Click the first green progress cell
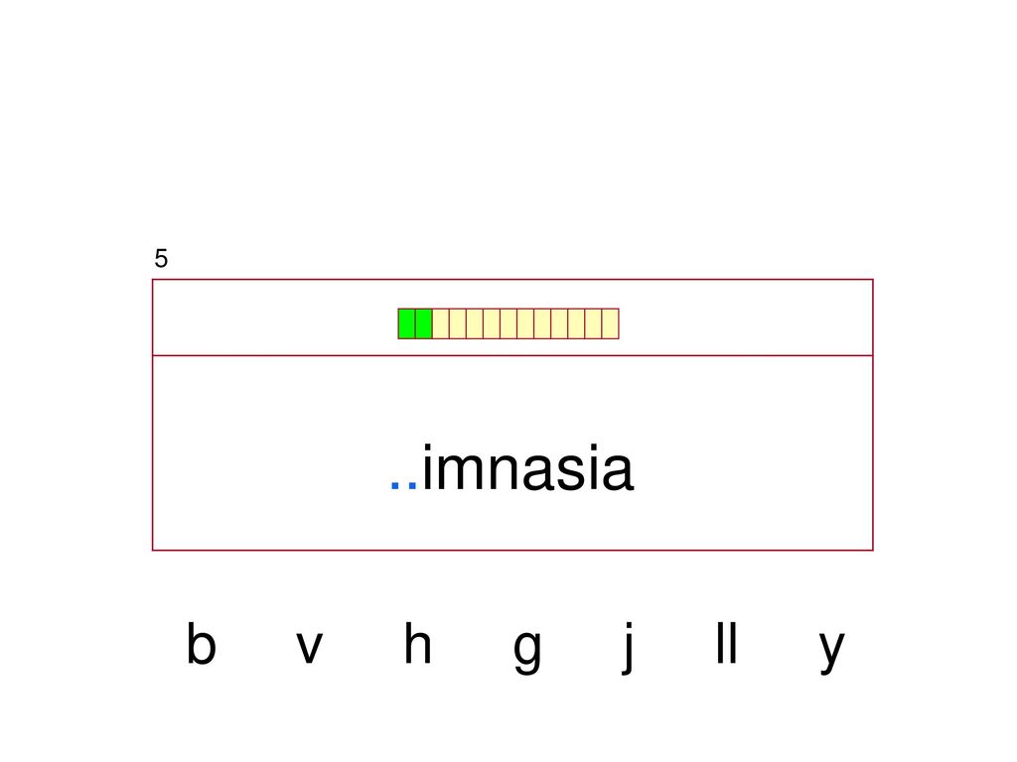1017x762 pixels. [x=406, y=324]
